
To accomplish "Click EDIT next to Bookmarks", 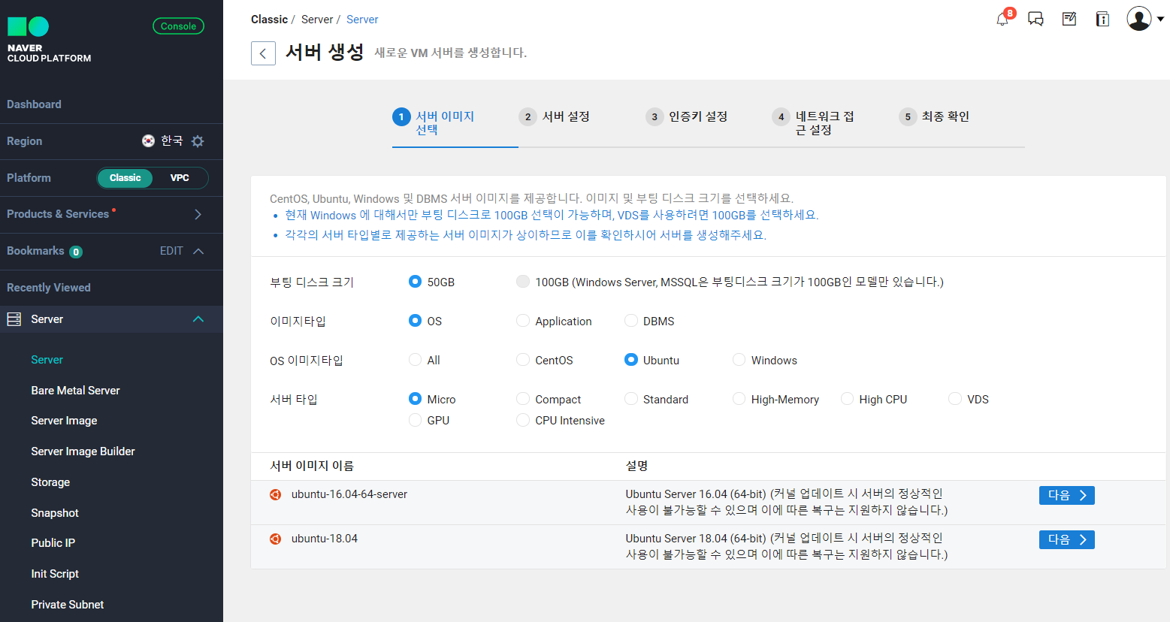I will click(171, 251).
